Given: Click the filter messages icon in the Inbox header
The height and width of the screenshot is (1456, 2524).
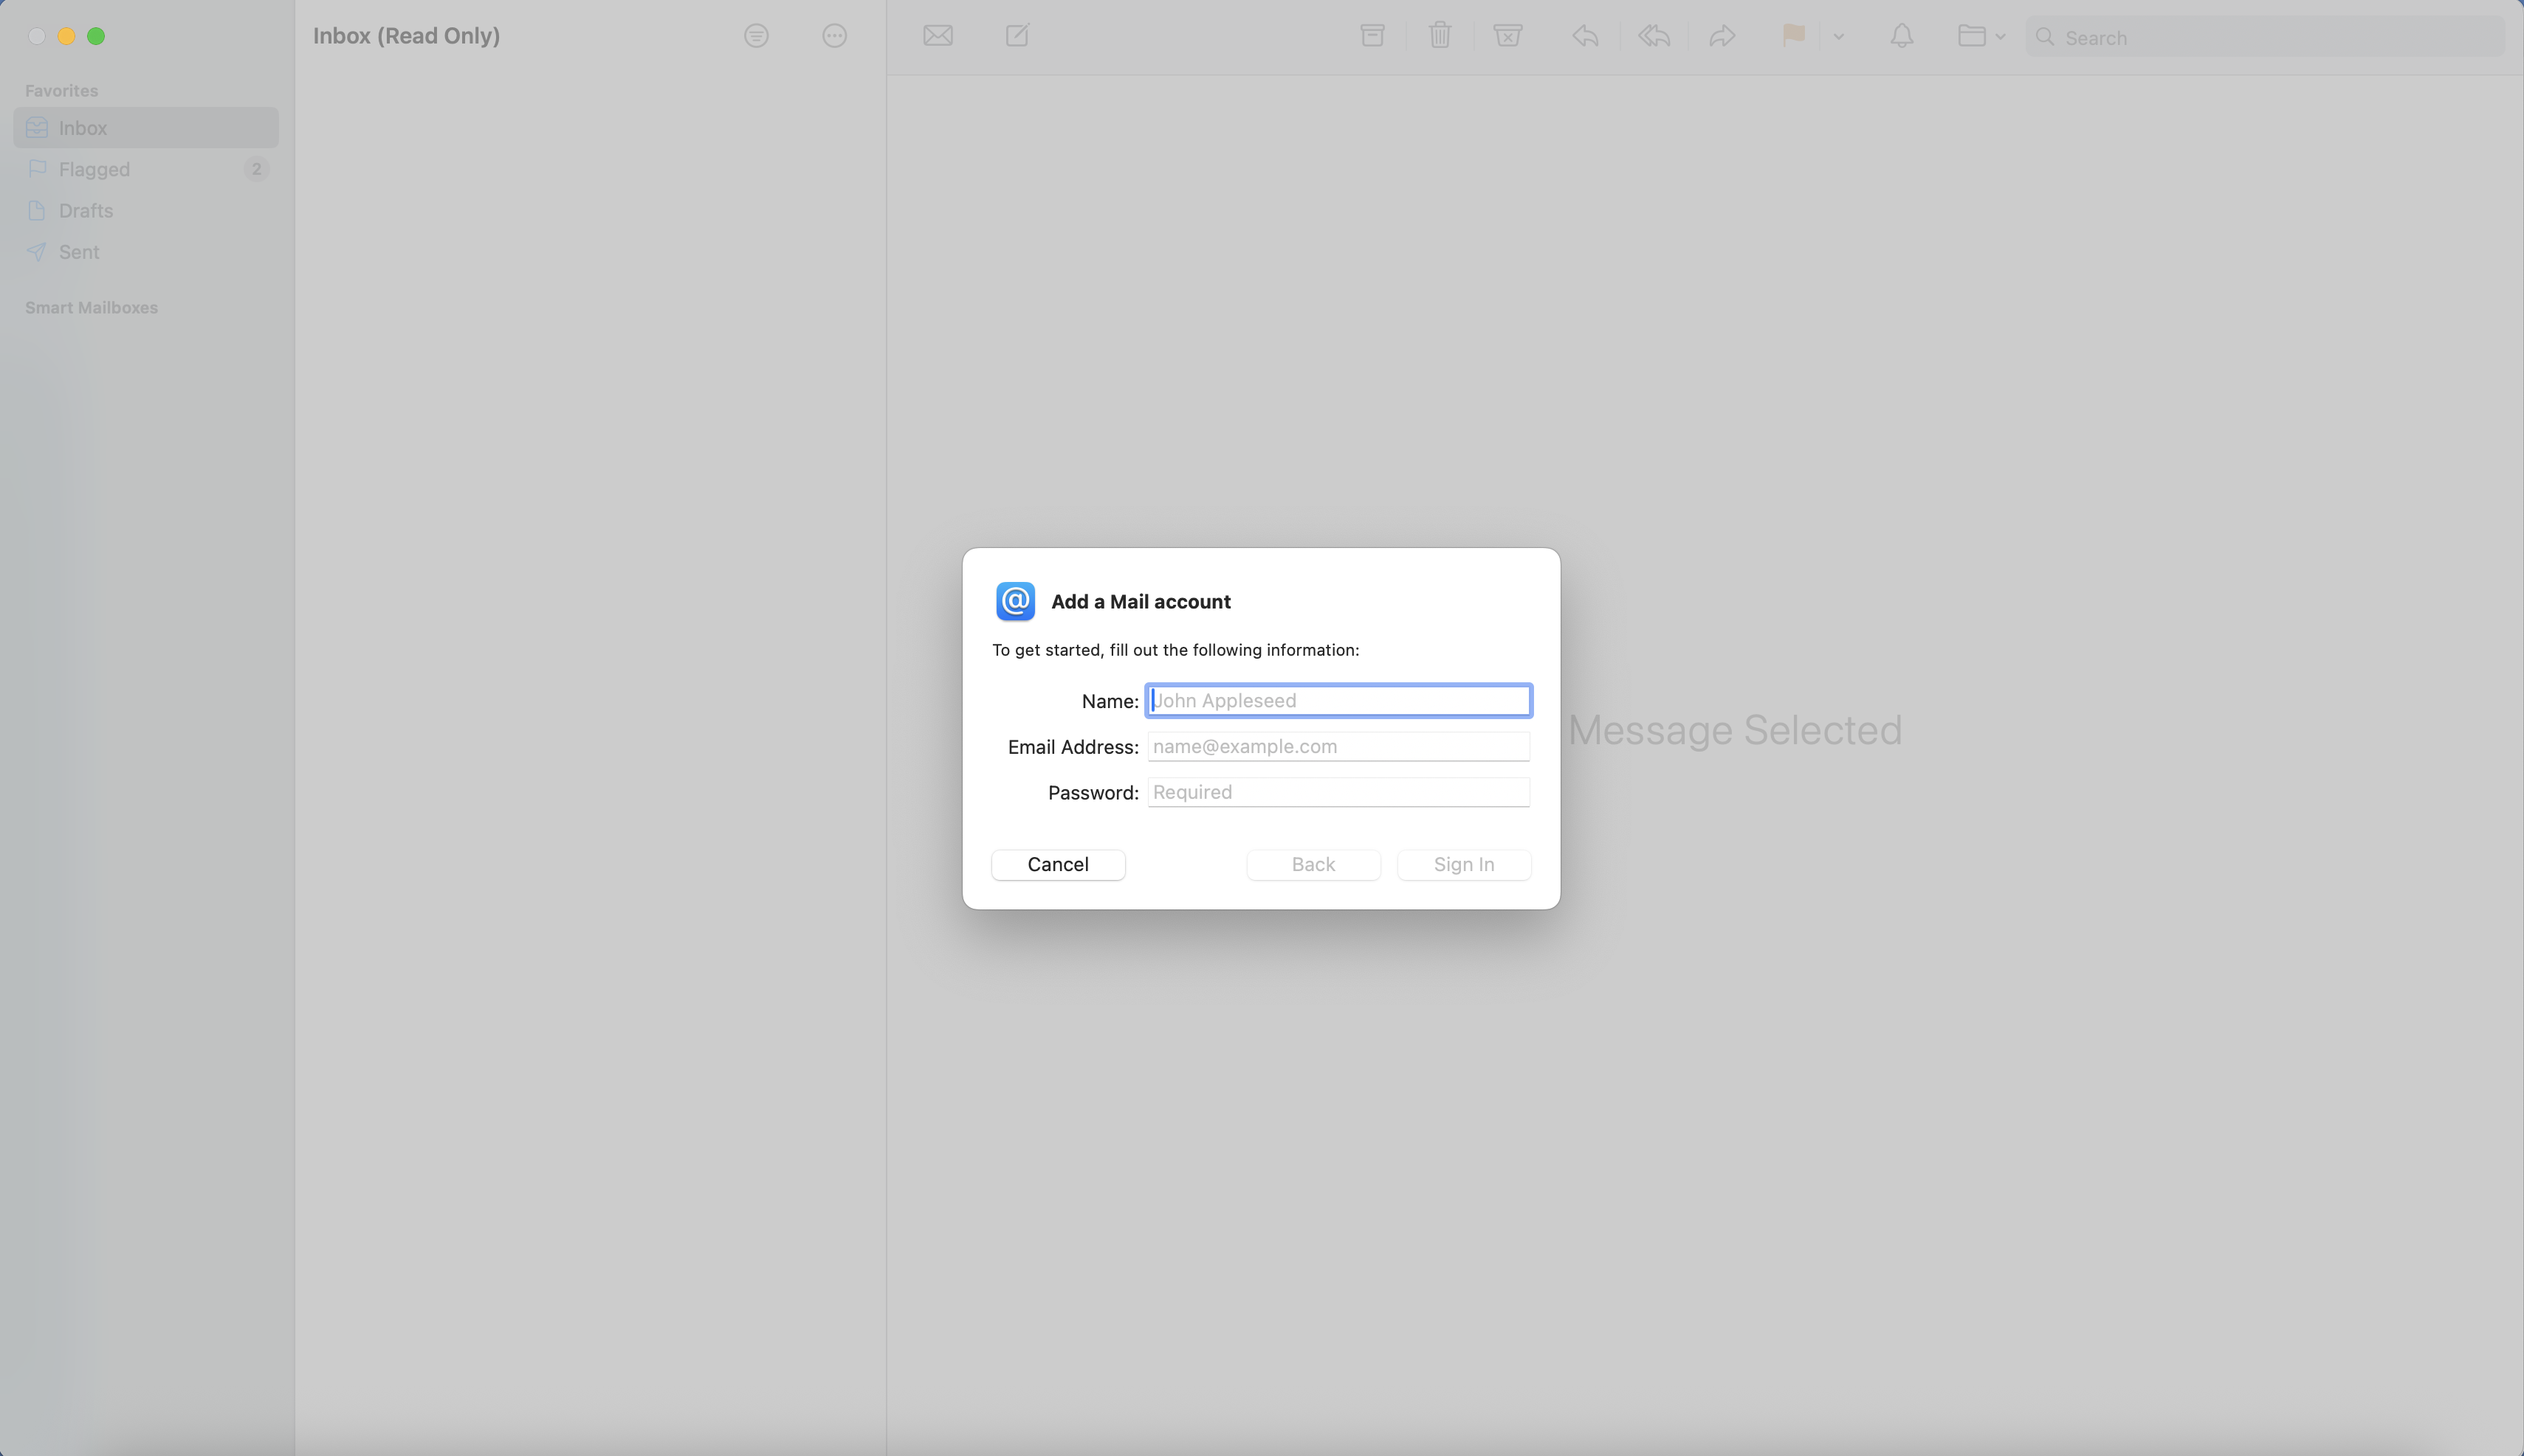Looking at the screenshot, I should tap(756, 36).
